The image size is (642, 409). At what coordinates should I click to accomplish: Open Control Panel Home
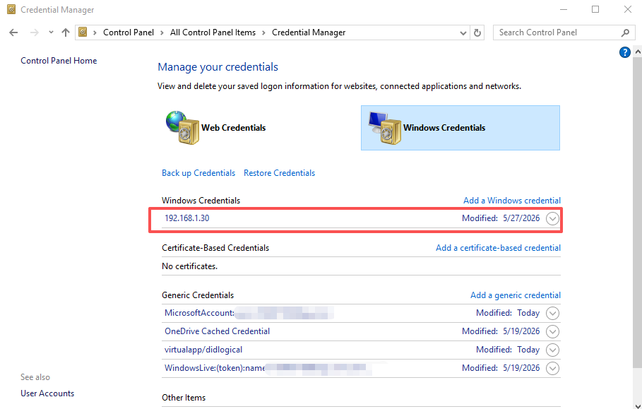(x=59, y=61)
